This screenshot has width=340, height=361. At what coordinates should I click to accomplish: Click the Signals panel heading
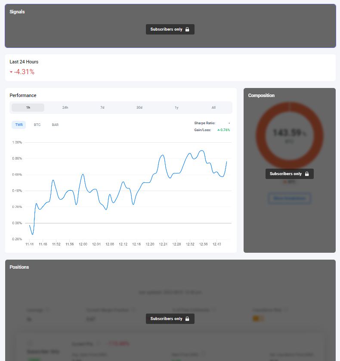click(17, 12)
